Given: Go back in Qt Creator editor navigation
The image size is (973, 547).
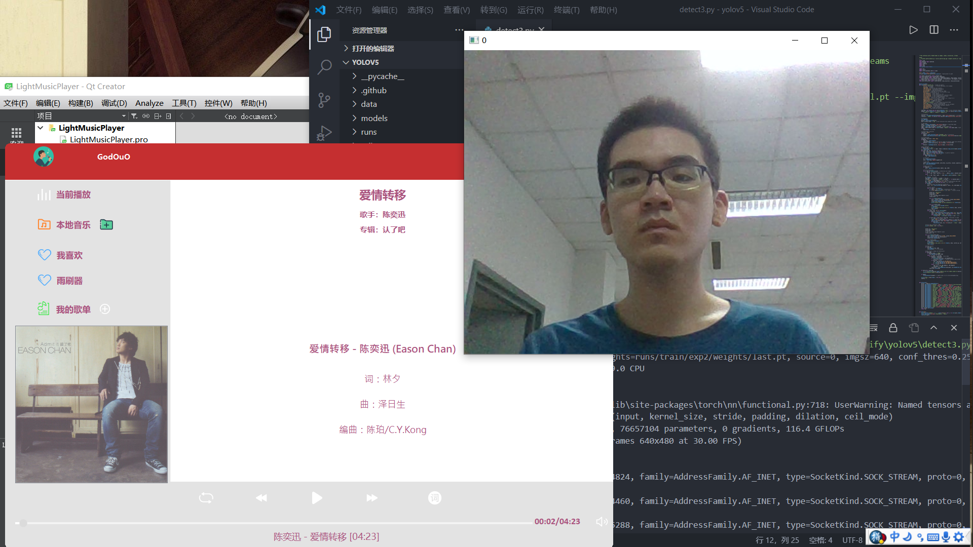Looking at the screenshot, I should [x=181, y=116].
